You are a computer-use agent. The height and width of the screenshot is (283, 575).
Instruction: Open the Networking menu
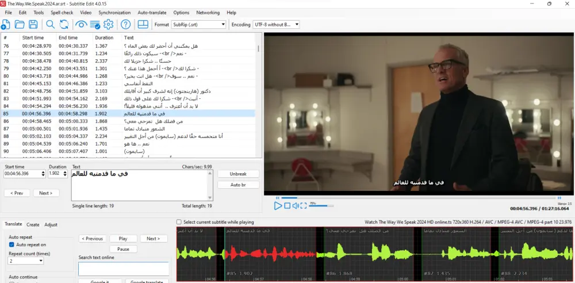[x=208, y=13]
